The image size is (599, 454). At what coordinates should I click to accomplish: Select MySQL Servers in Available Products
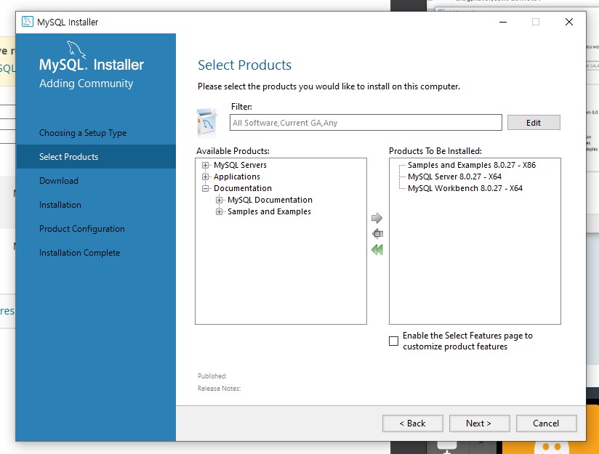click(240, 165)
